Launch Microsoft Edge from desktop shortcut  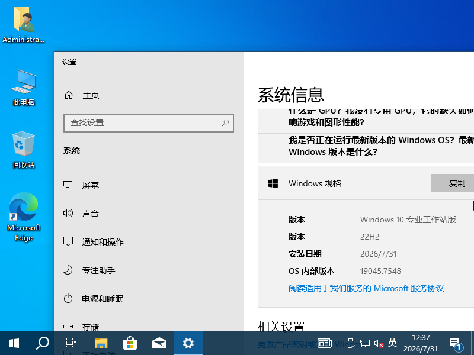click(24, 217)
